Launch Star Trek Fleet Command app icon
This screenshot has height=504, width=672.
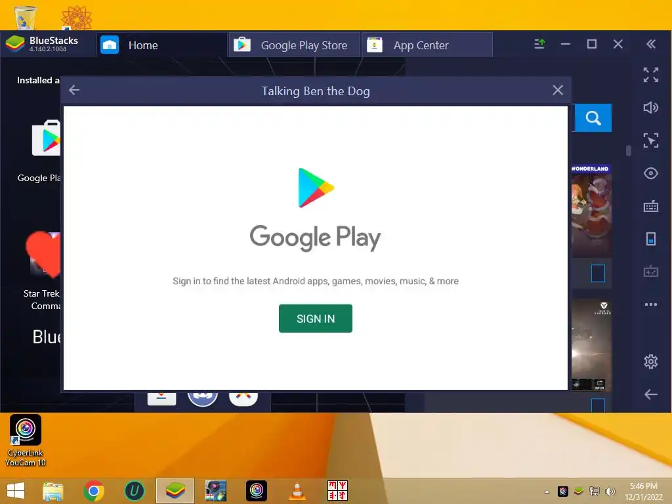pos(43,255)
